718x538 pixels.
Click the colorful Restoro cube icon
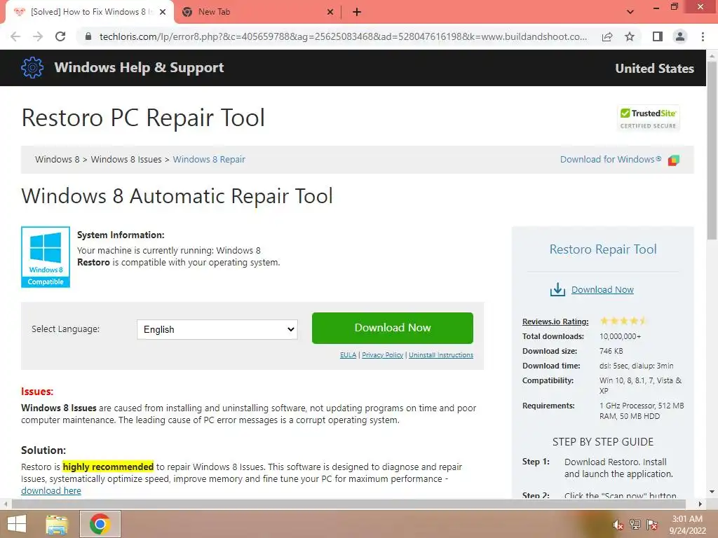click(674, 160)
